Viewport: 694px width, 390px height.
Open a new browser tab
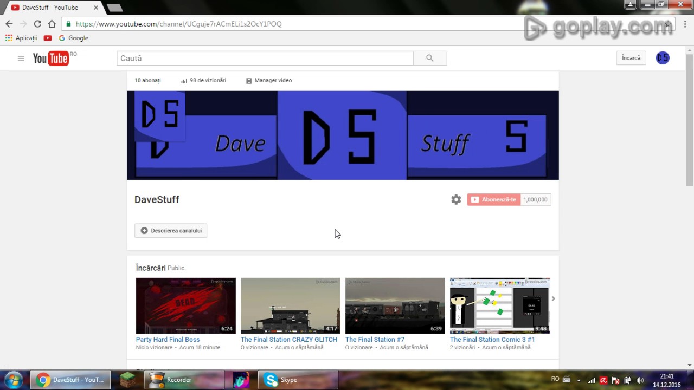coord(114,8)
